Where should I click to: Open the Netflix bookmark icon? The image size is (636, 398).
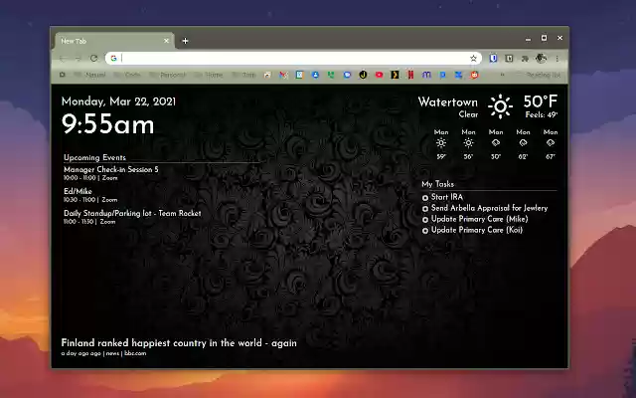[x=410, y=75]
